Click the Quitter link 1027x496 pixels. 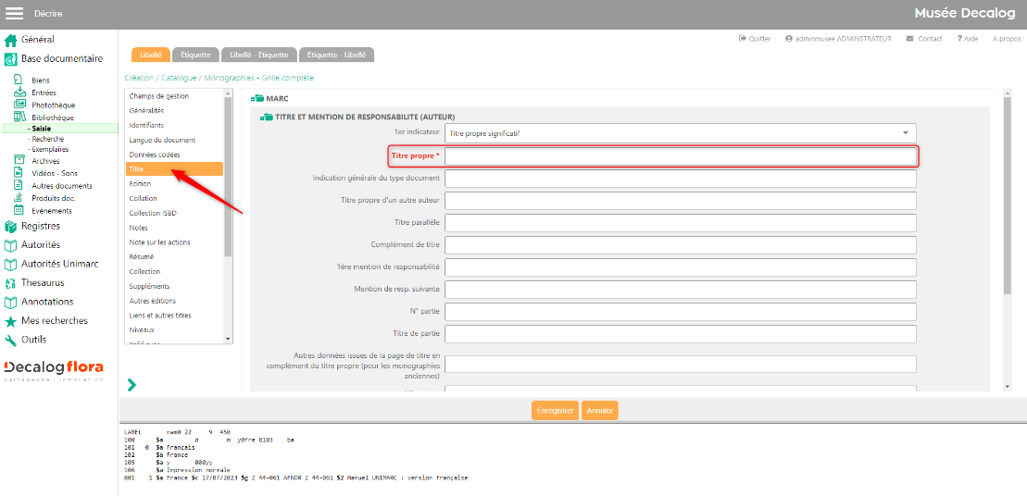click(x=755, y=39)
